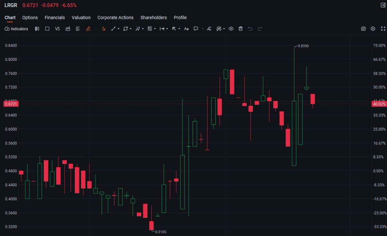The width and height of the screenshot is (387, 236).
Task: Switch to the Chart tab
Action: click(10, 17)
